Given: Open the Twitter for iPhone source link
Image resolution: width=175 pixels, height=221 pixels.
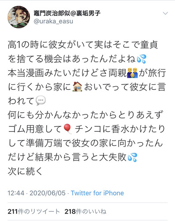Looking at the screenshot, I should tap(97, 193).
